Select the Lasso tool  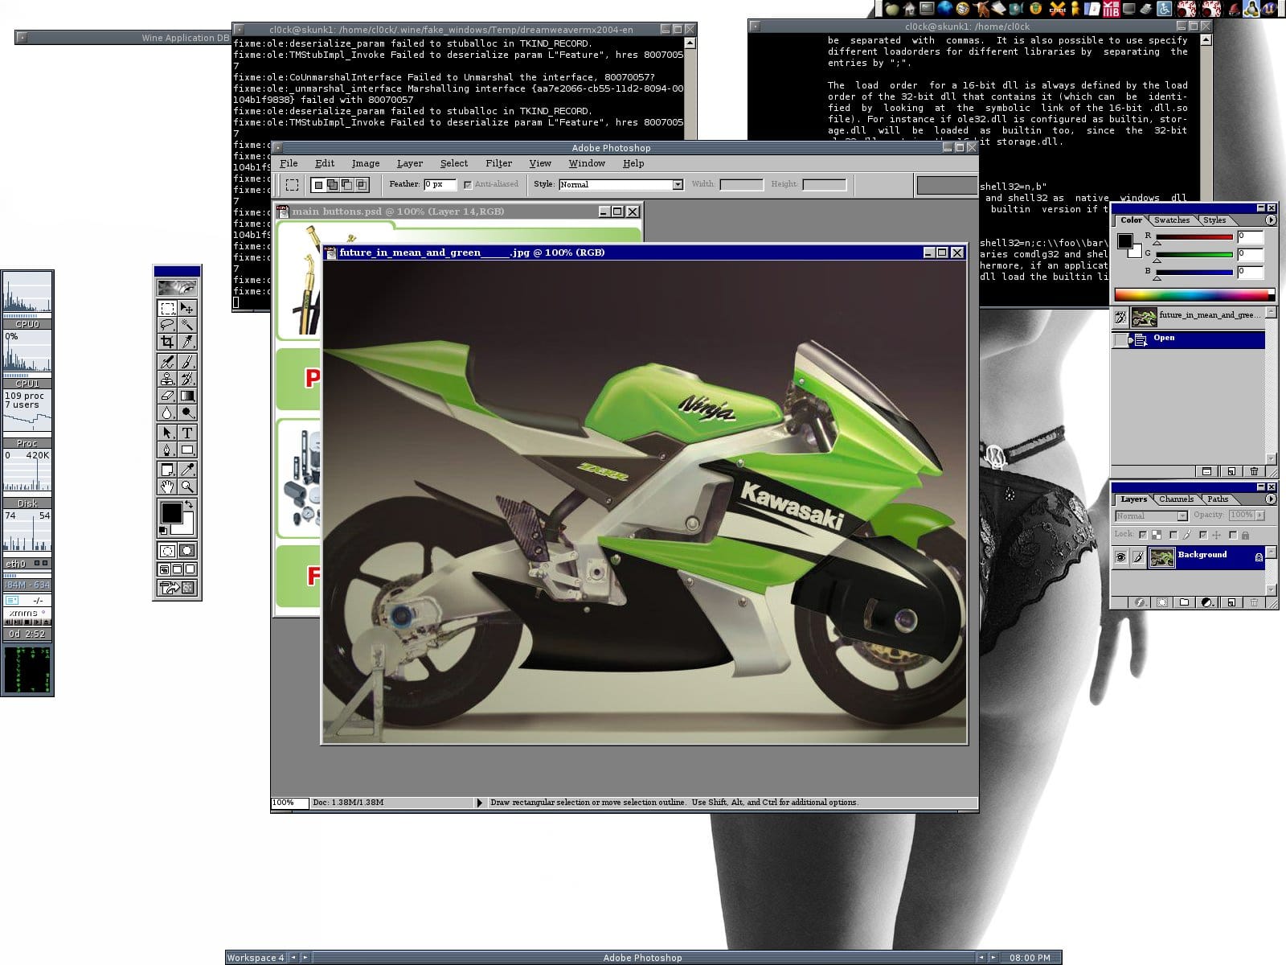tap(167, 325)
